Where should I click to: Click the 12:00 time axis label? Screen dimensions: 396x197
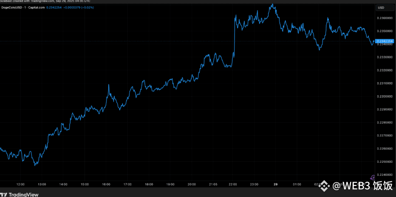pyautogui.click(x=20, y=184)
